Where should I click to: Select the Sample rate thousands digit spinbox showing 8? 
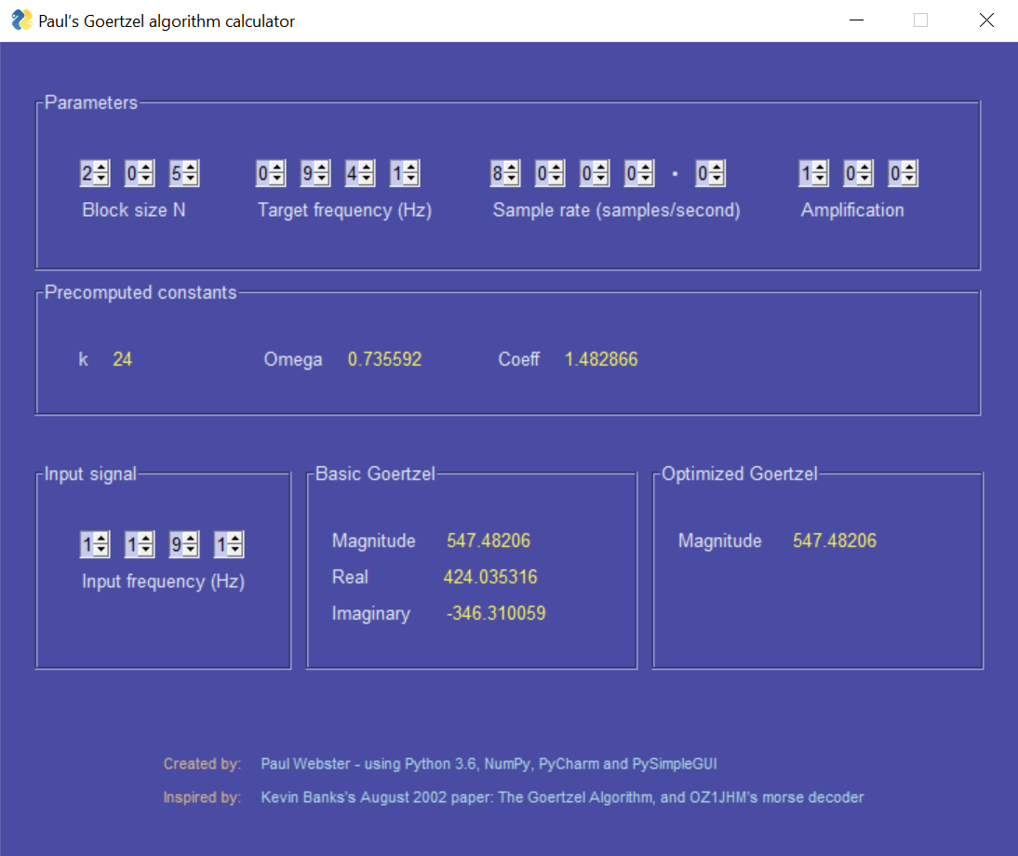(x=506, y=173)
